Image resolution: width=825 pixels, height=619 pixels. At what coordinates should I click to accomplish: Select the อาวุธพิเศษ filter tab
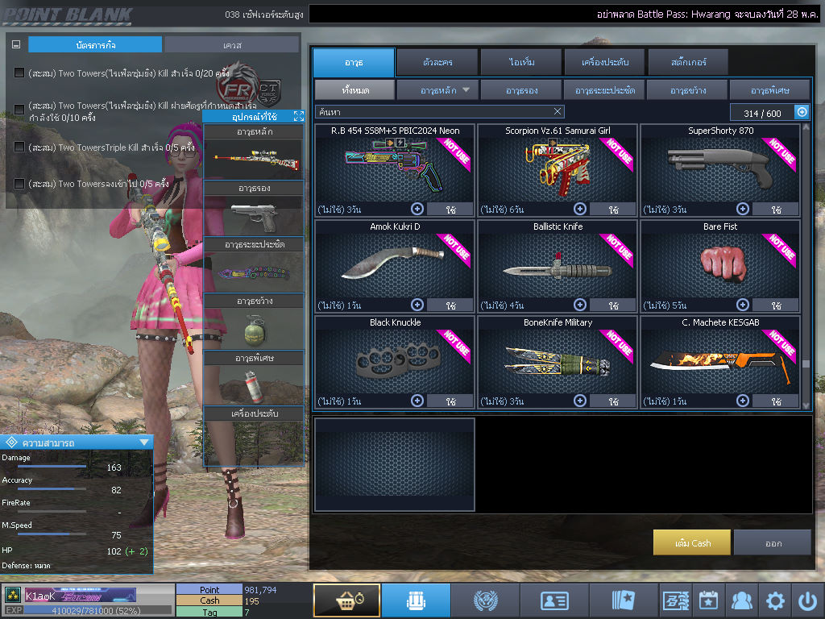pos(769,90)
